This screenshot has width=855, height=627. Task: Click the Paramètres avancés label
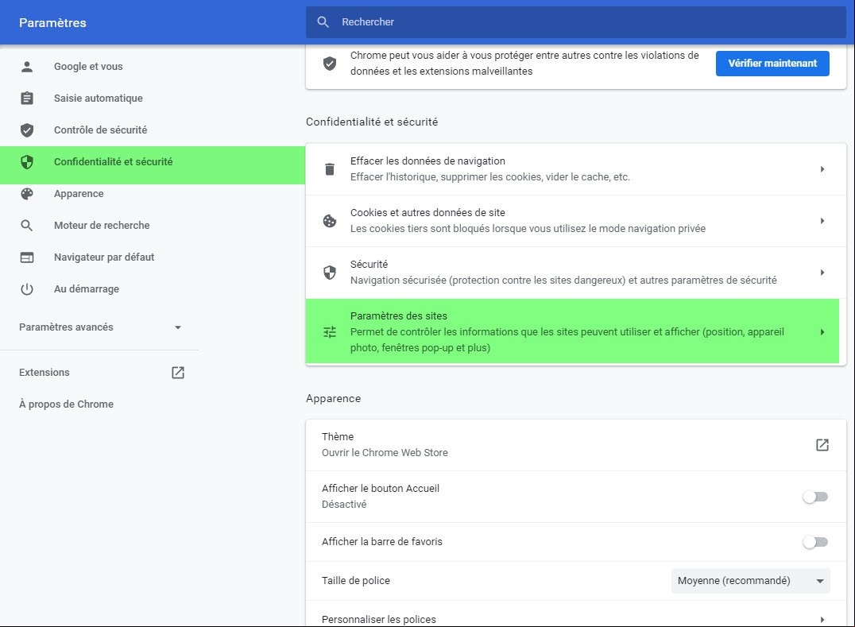coord(66,327)
